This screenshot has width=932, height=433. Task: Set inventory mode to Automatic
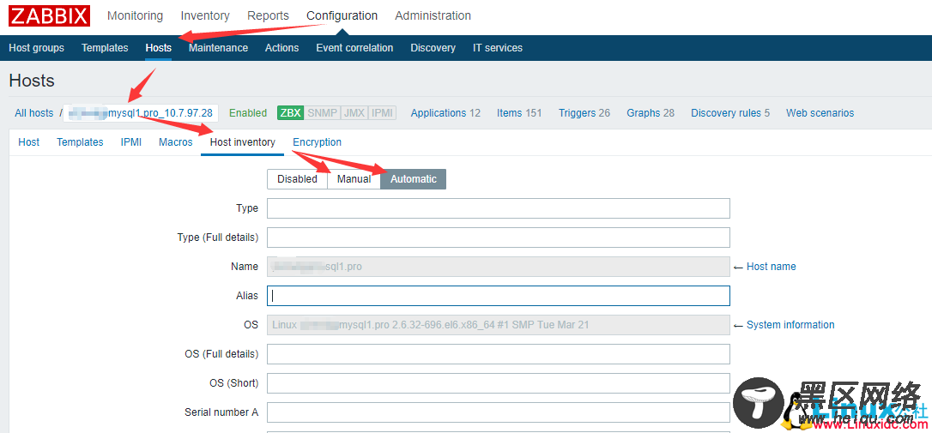click(x=413, y=179)
